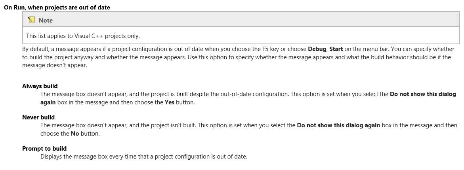
Task: Click the words "menu bar" in the paragraph
Action: (364, 49)
